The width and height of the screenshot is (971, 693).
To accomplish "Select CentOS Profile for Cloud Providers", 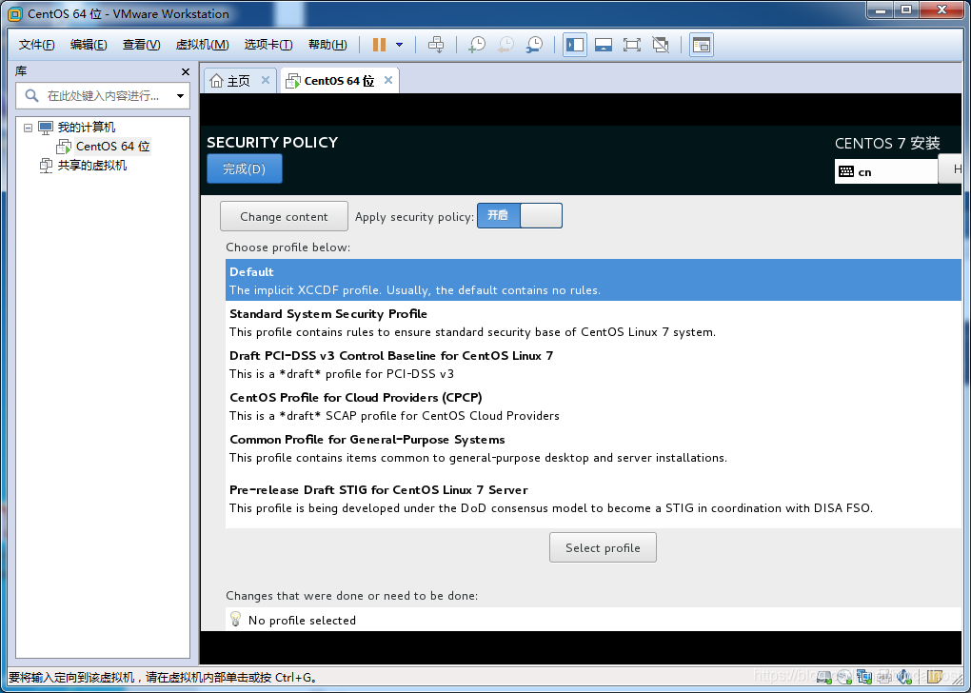I will [593, 406].
